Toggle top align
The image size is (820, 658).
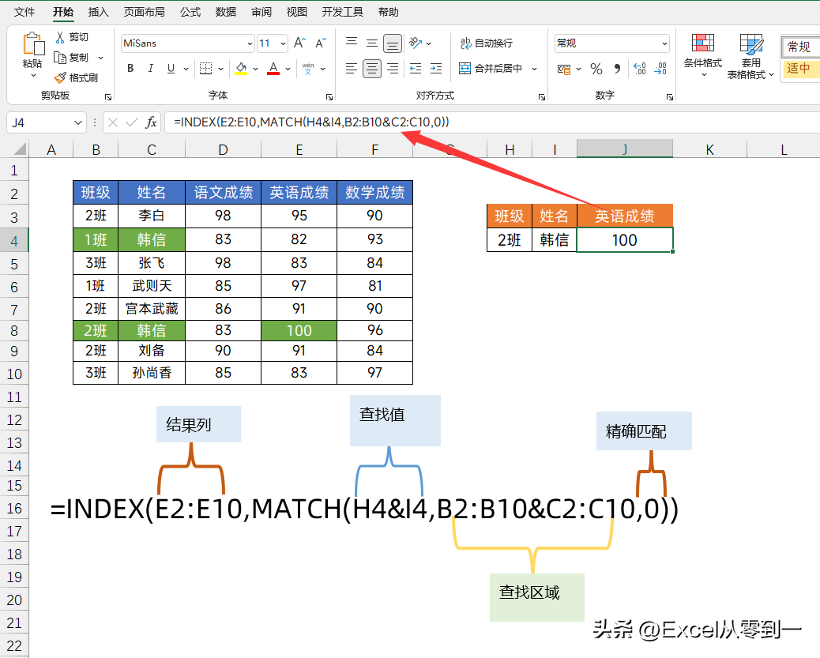pyautogui.click(x=352, y=43)
